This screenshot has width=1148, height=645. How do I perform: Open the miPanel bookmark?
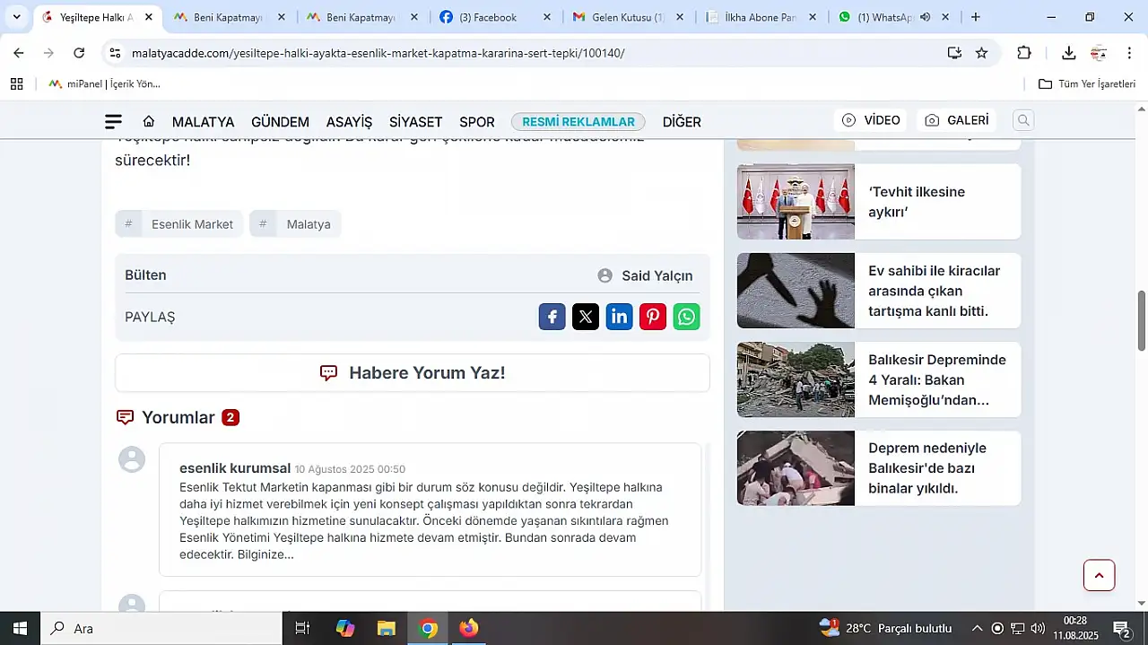[x=104, y=84]
